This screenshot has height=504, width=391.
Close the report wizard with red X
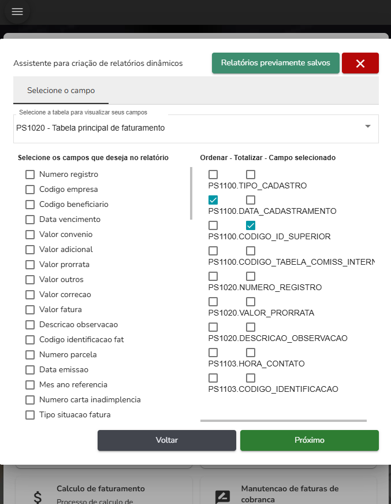click(x=360, y=64)
